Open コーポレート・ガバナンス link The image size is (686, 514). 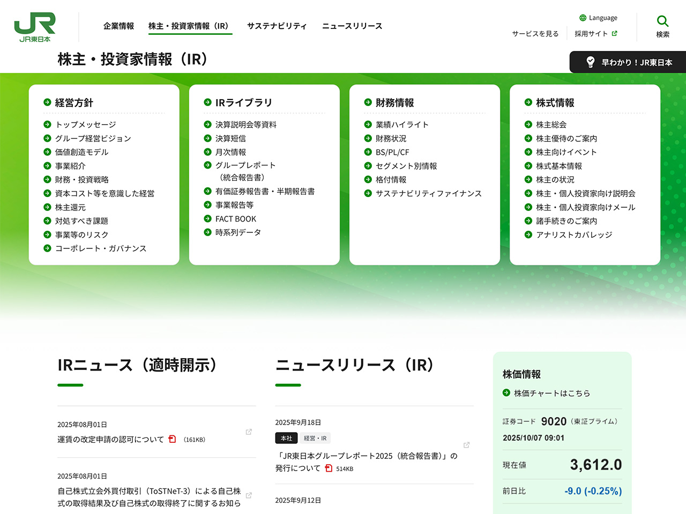click(x=101, y=248)
